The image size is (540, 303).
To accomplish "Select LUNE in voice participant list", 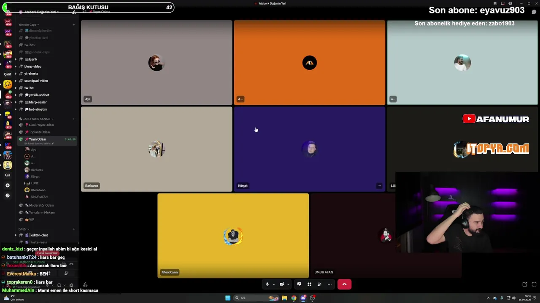I will coord(50,183).
